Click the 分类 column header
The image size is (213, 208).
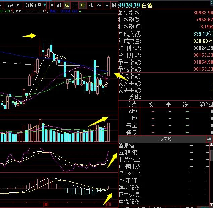[x=131, y=105]
